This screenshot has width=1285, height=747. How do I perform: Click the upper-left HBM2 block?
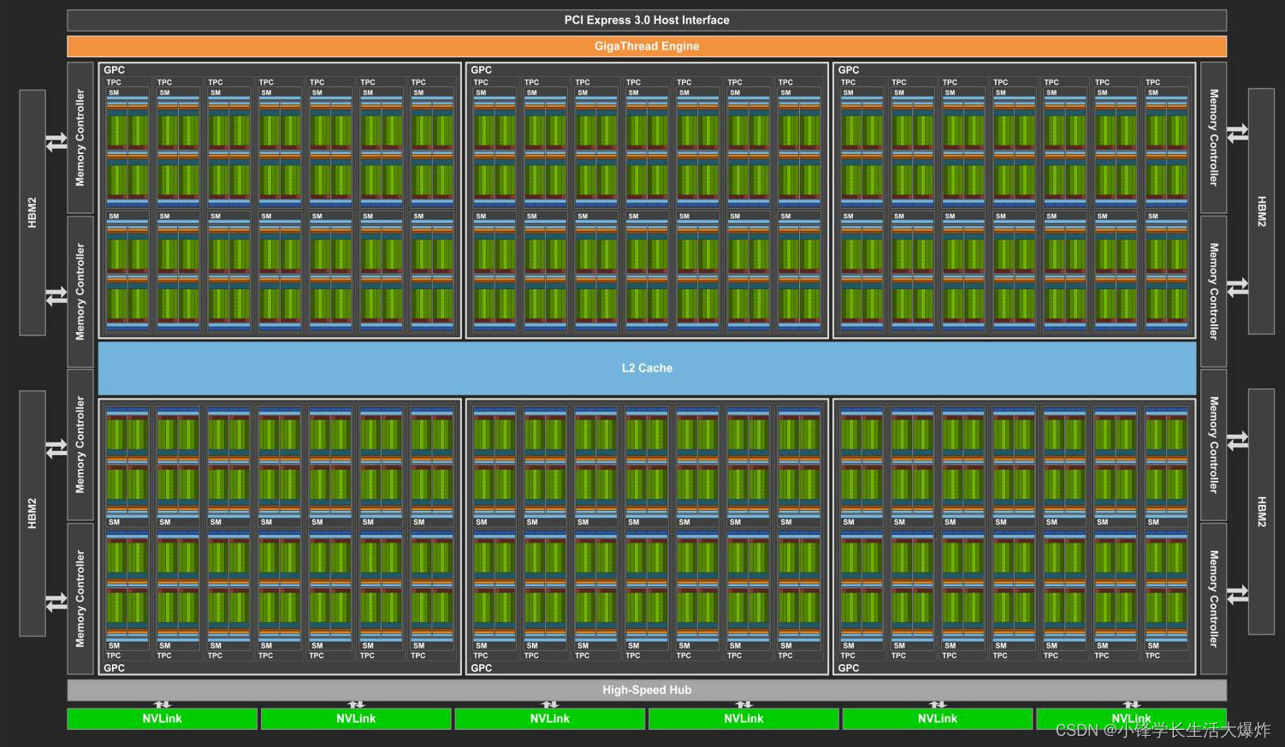(x=33, y=212)
